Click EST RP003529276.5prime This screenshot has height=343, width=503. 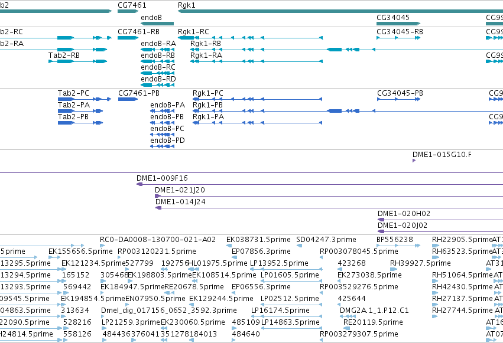(x=359, y=288)
